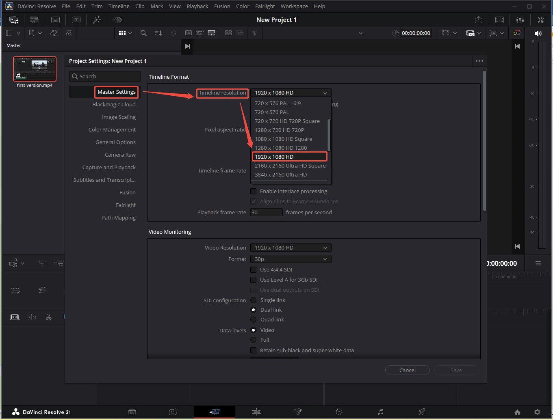Select the Master Settings tab
553x420 pixels.
click(x=117, y=92)
